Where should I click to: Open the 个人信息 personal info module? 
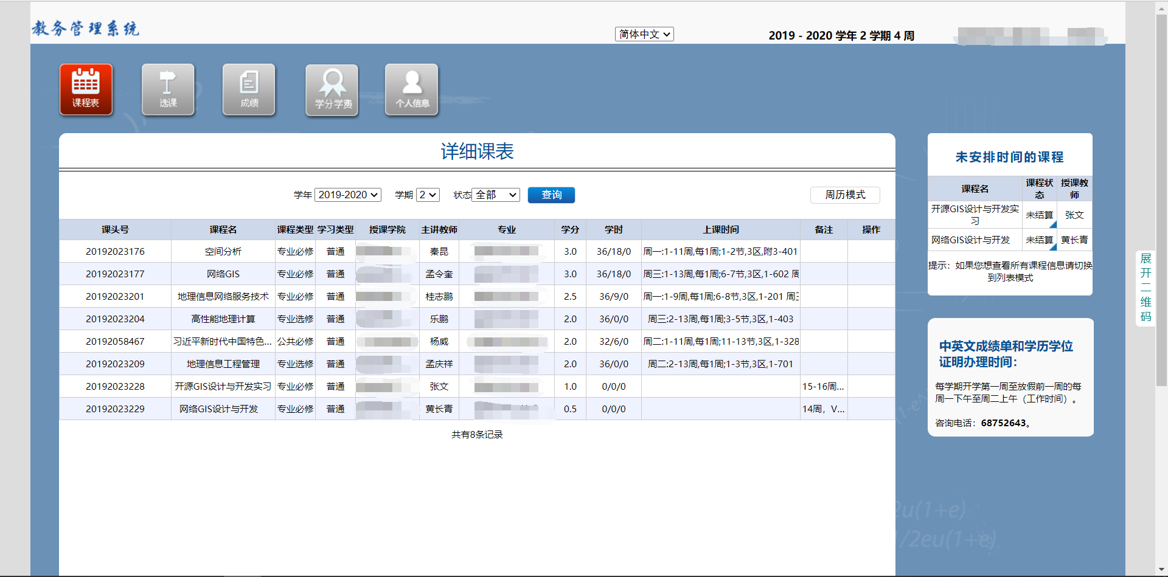click(x=412, y=89)
